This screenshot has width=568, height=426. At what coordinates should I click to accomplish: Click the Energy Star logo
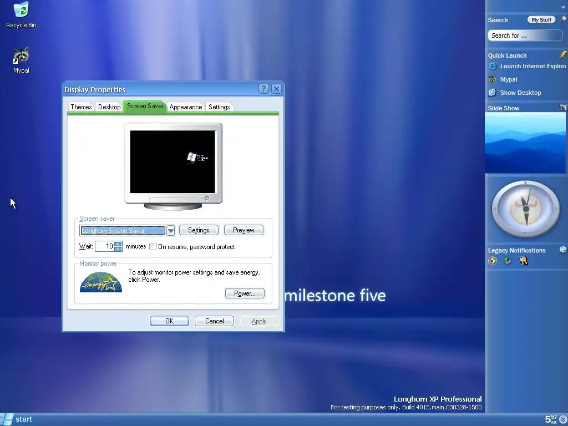[x=101, y=282]
